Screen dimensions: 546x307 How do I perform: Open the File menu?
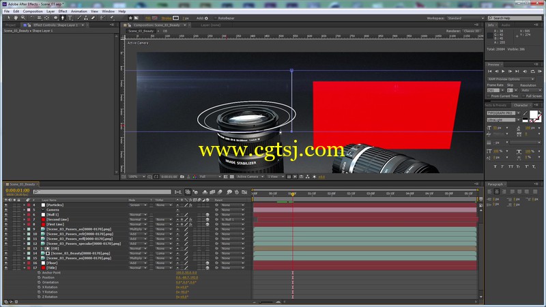tap(7, 11)
